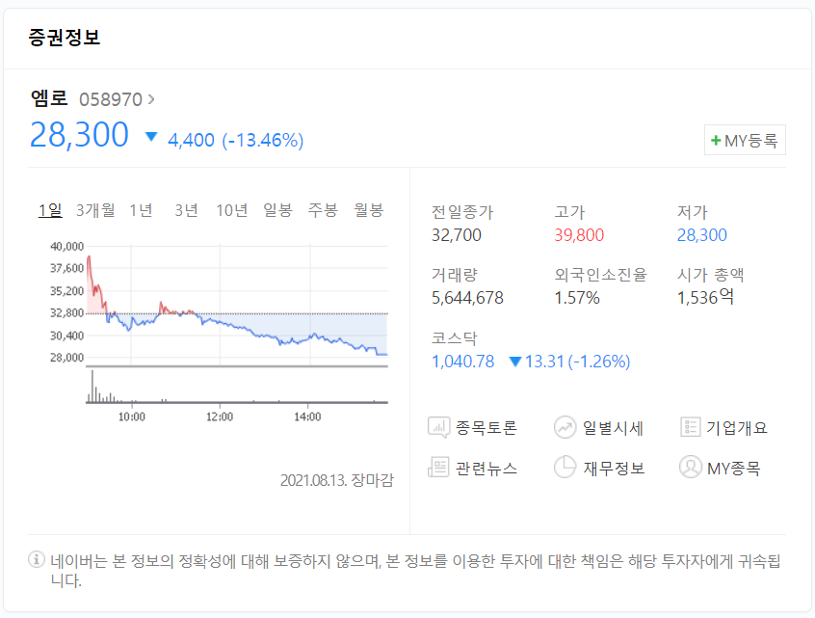
Task: Click the 종목토론 chart bubble icon
Action: pyautogui.click(x=438, y=428)
